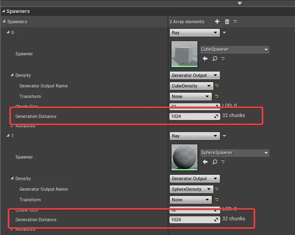Open element 0 Ray type dropdown
This screenshot has width=295, height=235.
pos(194,33)
